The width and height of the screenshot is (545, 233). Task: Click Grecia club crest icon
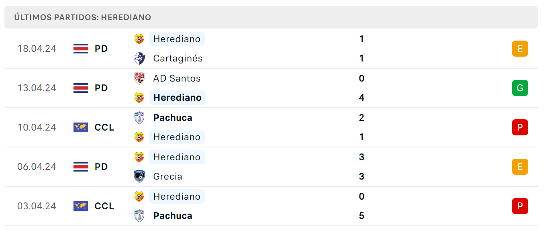click(139, 176)
